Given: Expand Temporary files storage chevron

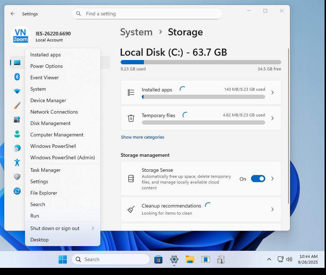Looking at the screenshot, I should pos(272,118).
